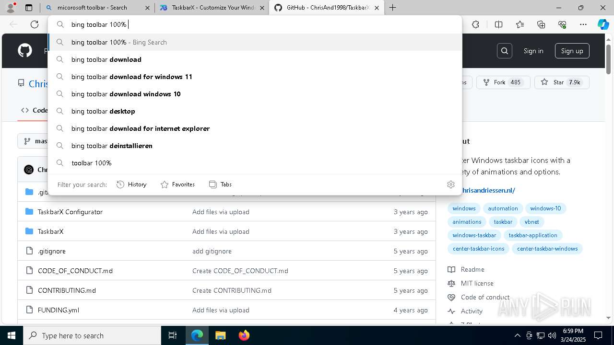Screen dimensions: 614x345
Task: Open CONTRIBUTING.md file
Action: (x=67, y=290)
